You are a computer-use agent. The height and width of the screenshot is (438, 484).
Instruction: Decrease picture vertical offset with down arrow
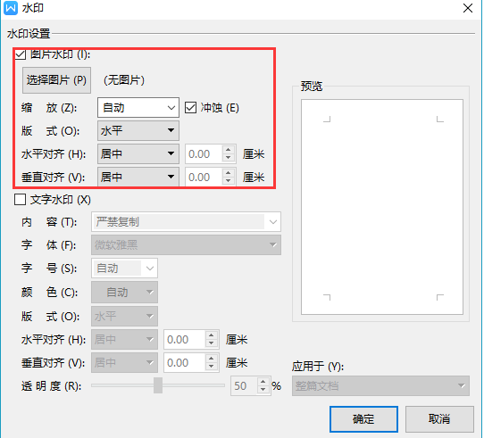tap(228, 181)
